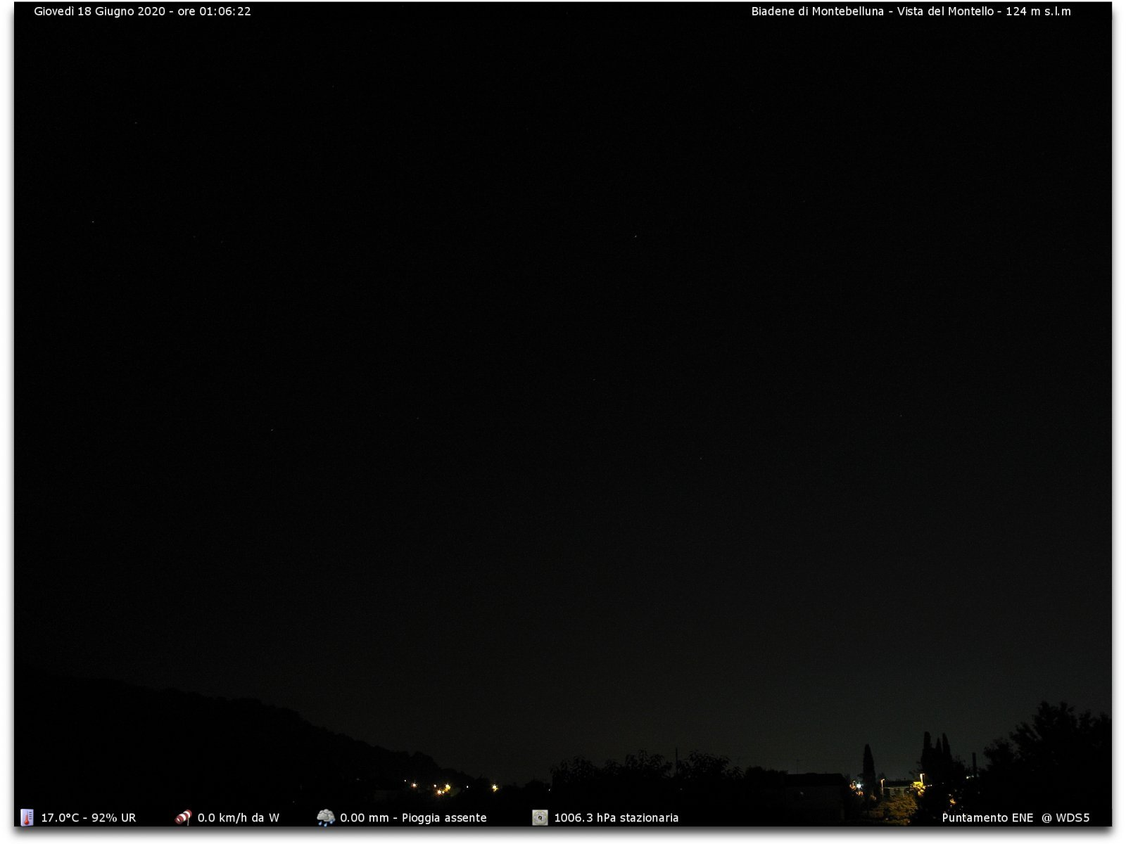The image size is (1126, 844).
Task: Select the timestamp 'ore 01:06:22'
Action: point(214,11)
